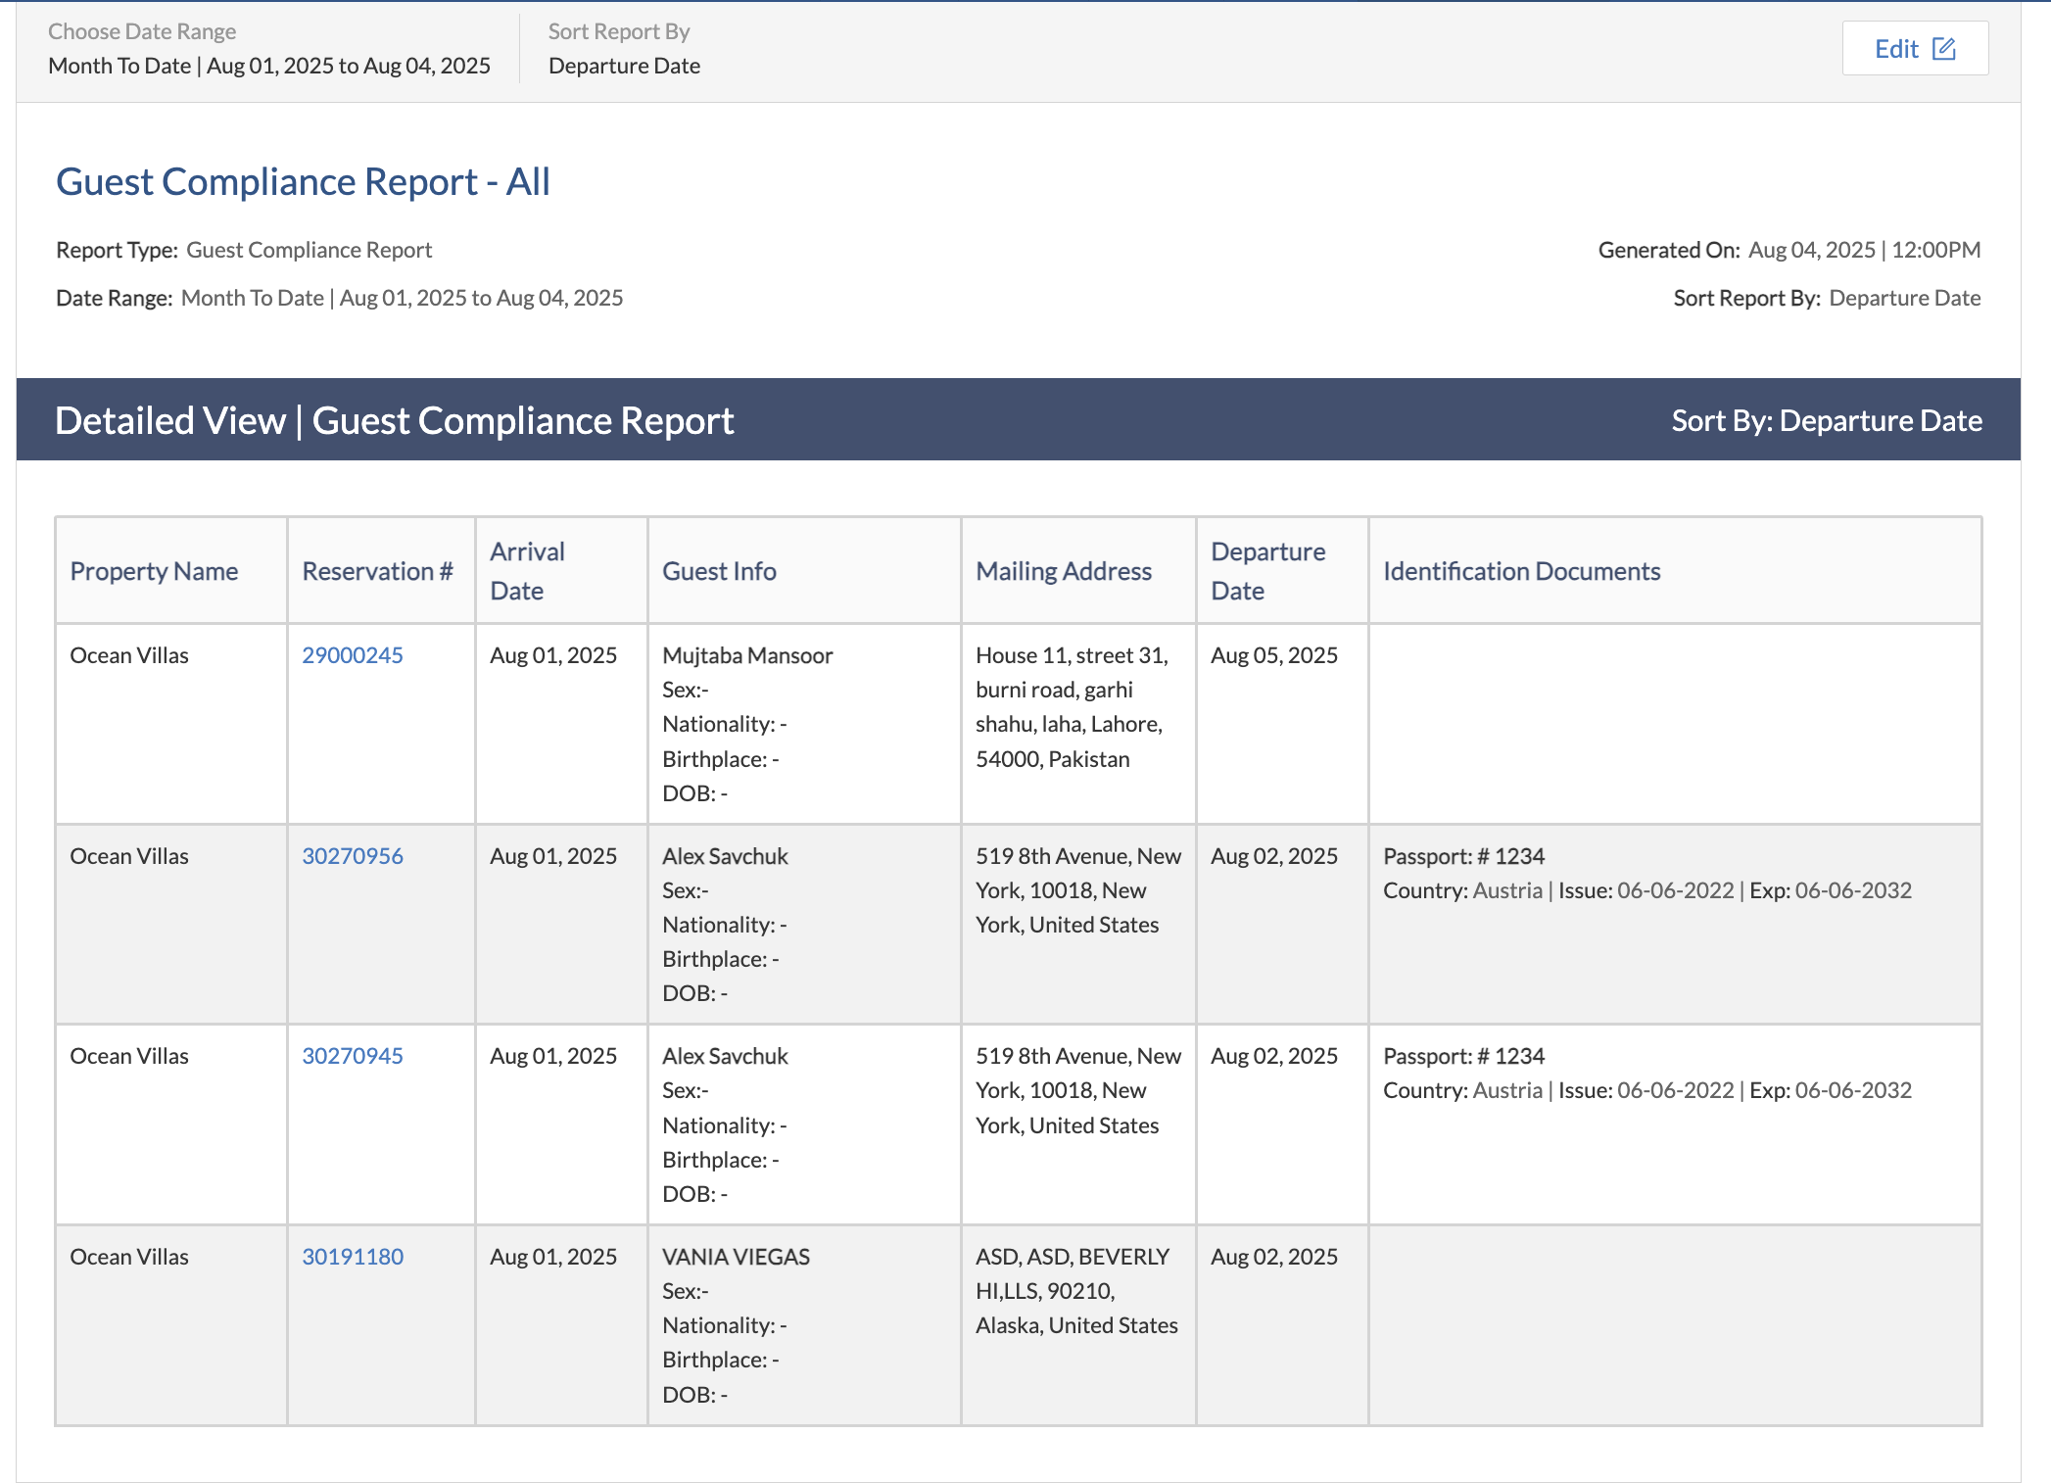Screen dimensions: 2051x1483
Task: Select the Mailing Address column header
Action: click(1063, 571)
